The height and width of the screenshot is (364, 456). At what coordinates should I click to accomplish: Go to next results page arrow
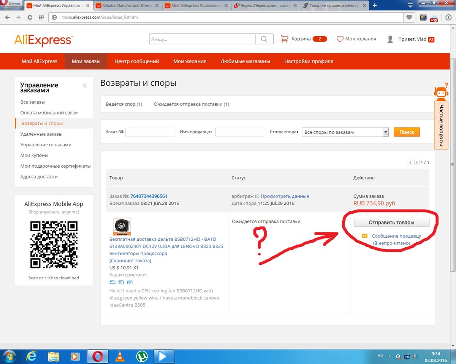coord(417,162)
